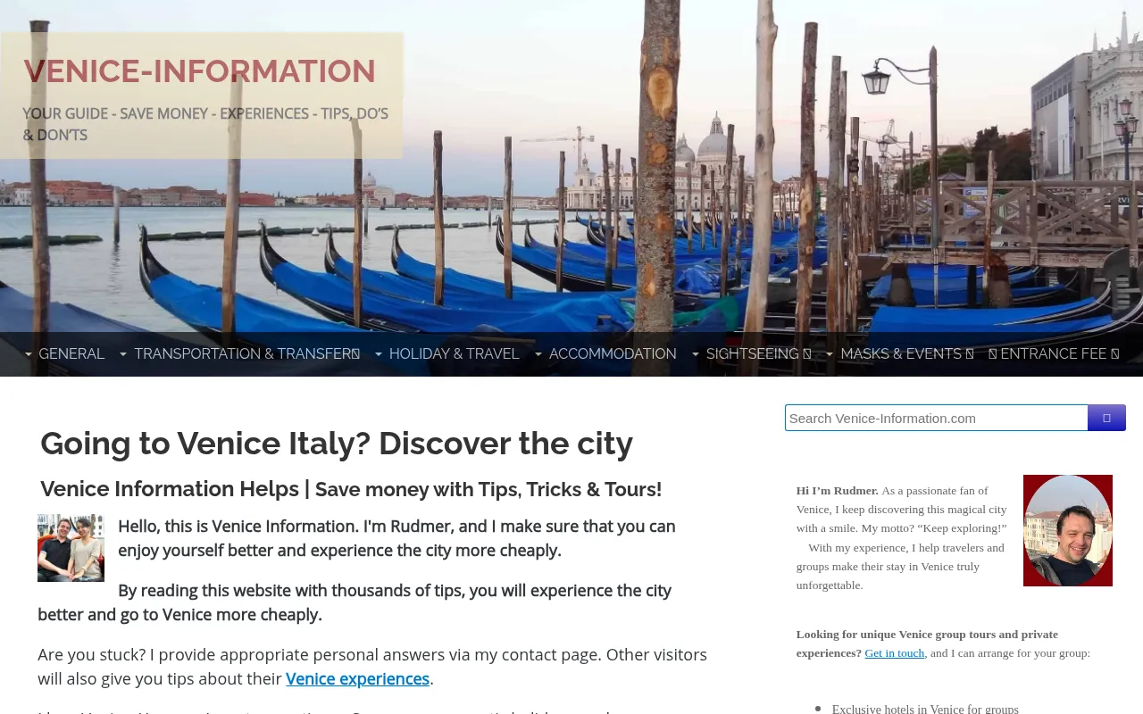The height and width of the screenshot is (714, 1143).
Task: Click the search submit button icon
Action: point(1106,418)
